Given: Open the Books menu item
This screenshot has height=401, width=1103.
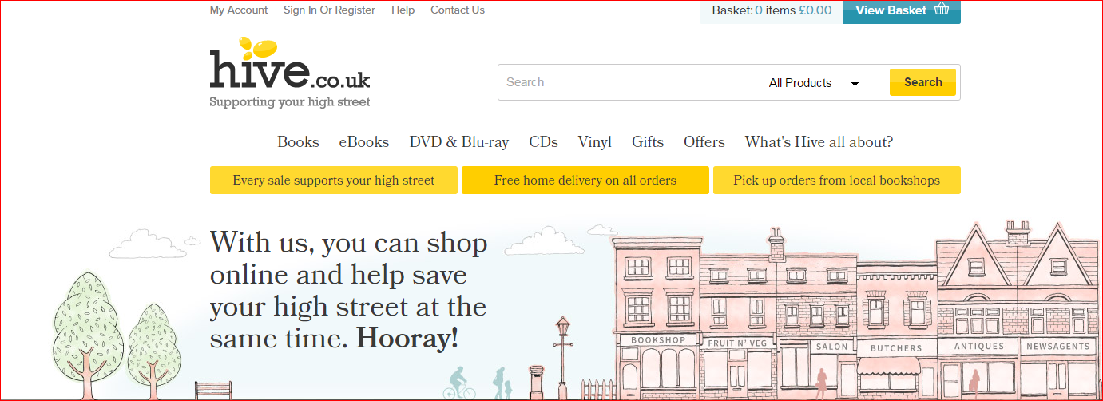Looking at the screenshot, I should click(x=298, y=142).
